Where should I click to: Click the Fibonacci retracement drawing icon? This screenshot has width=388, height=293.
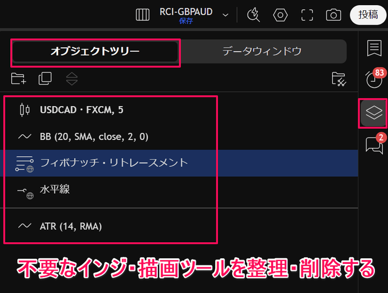[25, 164]
